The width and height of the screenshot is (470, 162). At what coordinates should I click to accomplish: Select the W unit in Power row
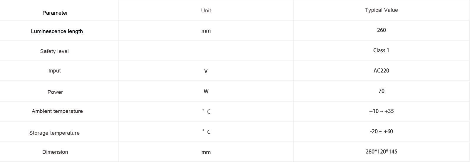pyautogui.click(x=206, y=92)
